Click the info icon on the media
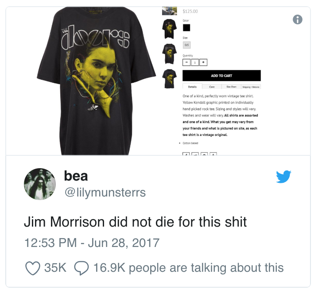This screenshot has width=318, height=293. tap(297, 19)
